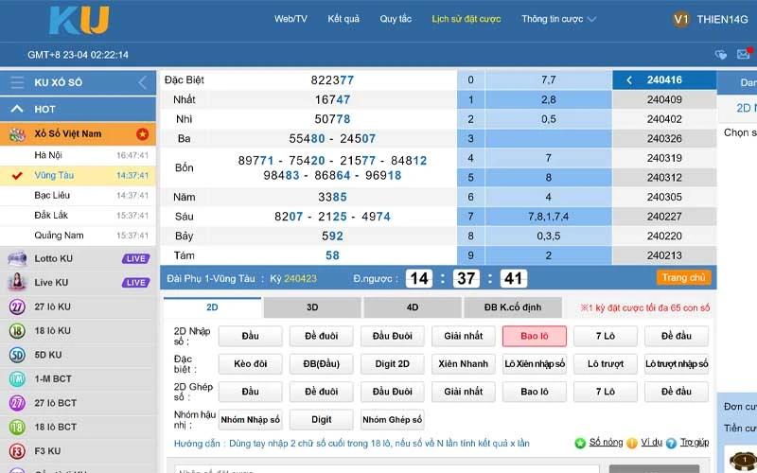The height and width of the screenshot is (473, 757).
Task: Collapse the HOT section
Action: pos(16,109)
